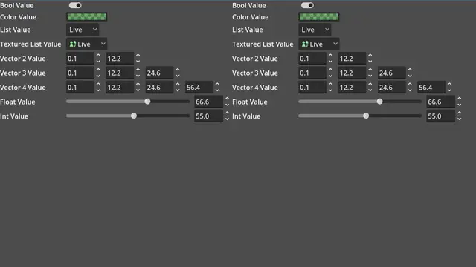
Task: Click right Vector 3 Value second field 12.2
Action: click(x=352, y=73)
